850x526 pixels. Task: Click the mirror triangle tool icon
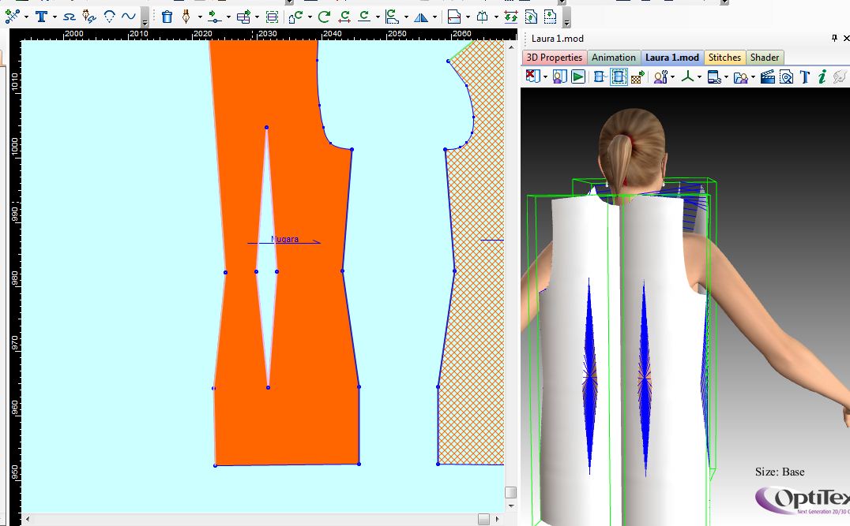(x=420, y=17)
